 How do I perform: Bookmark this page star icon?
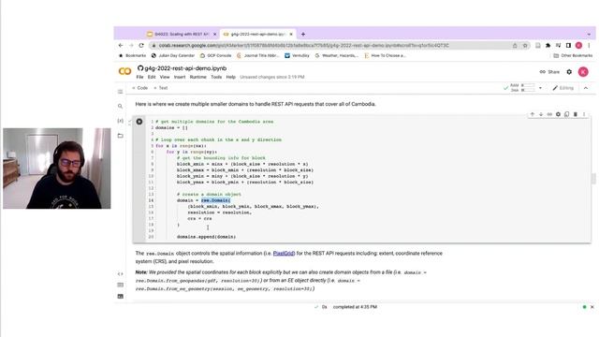point(525,46)
